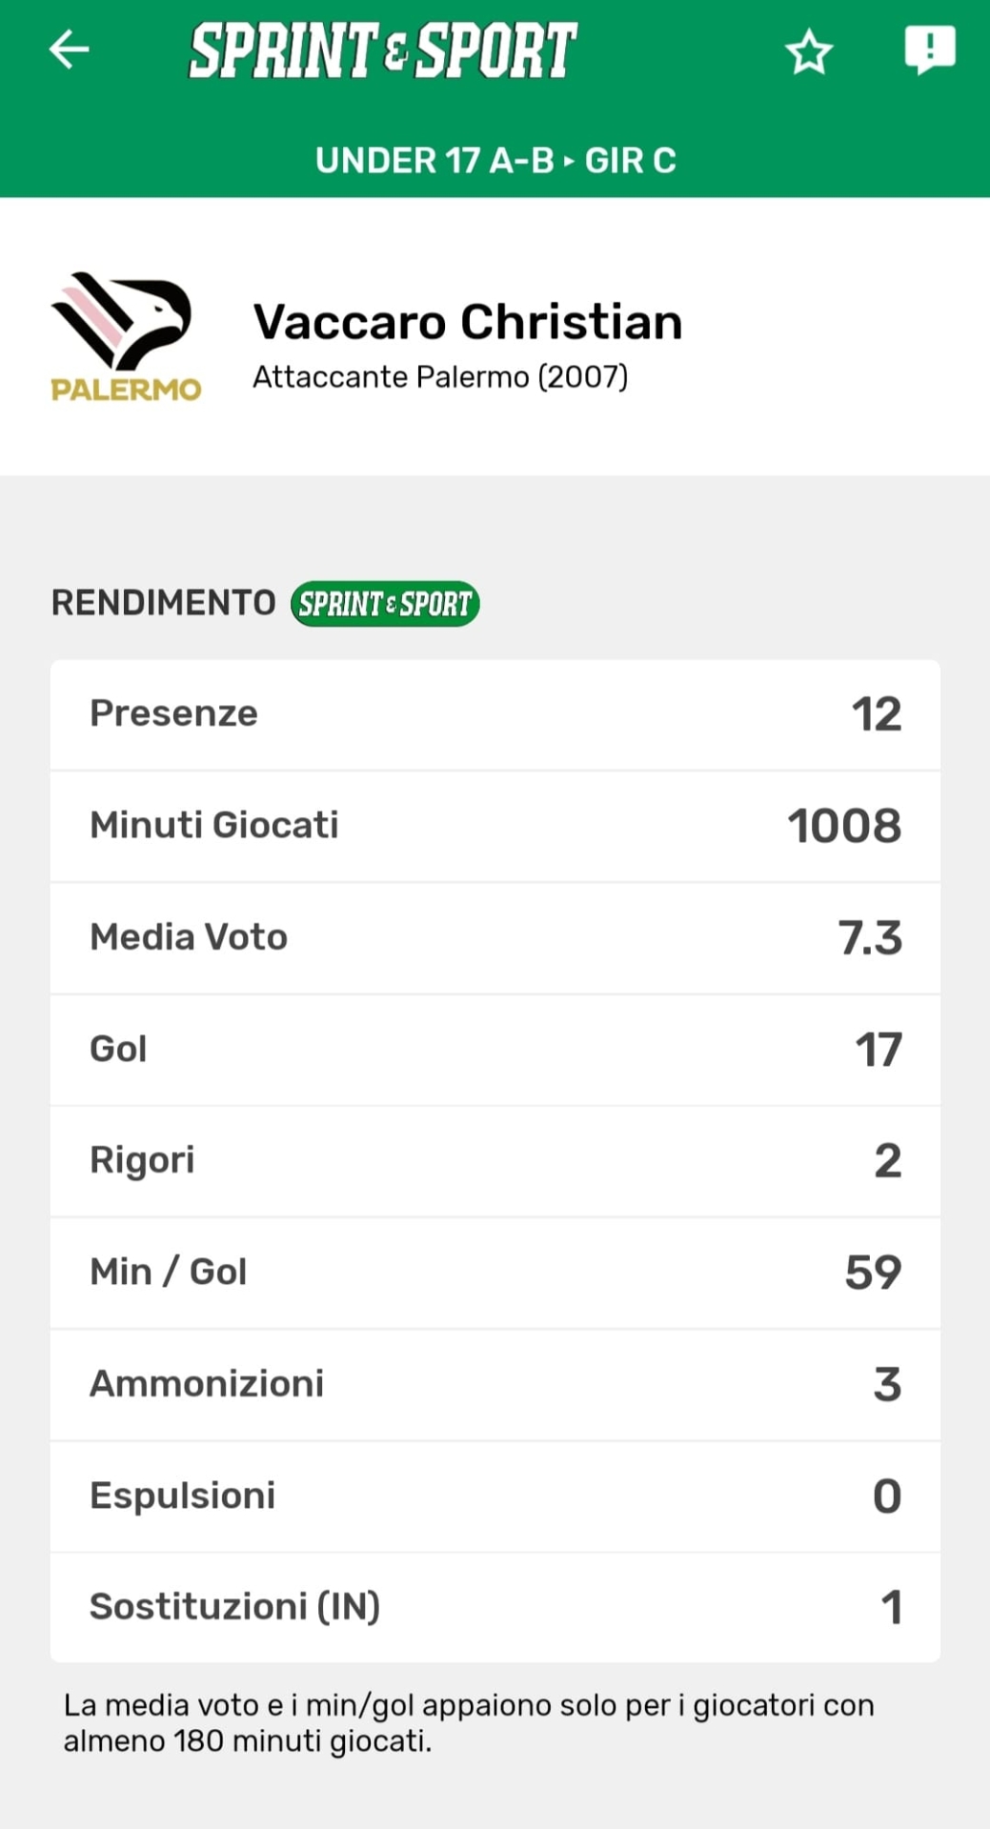Tap the Espulsioni row

tap(495, 1496)
